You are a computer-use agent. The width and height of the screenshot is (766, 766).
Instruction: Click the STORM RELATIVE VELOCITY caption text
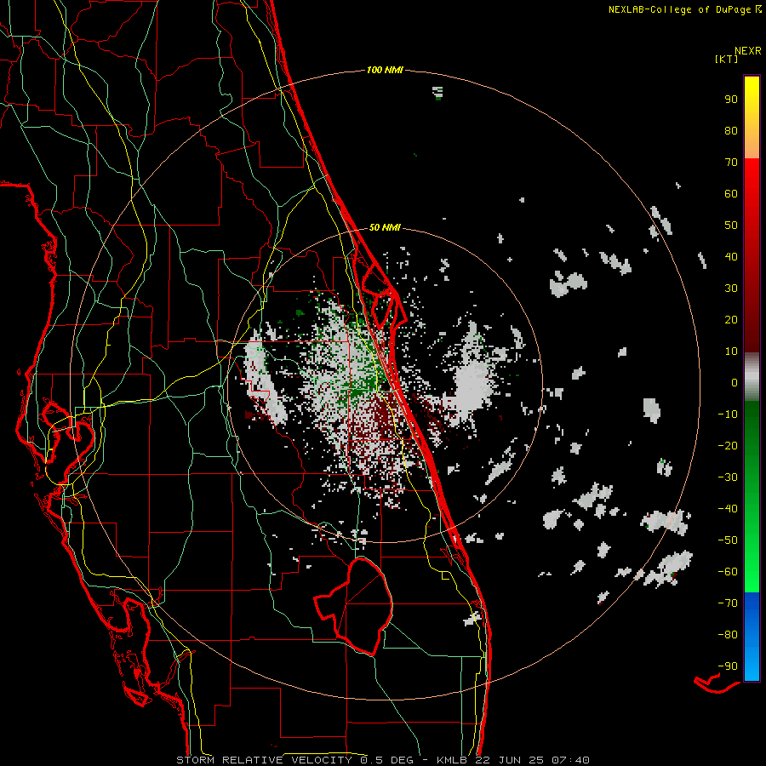(x=265, y=760)
